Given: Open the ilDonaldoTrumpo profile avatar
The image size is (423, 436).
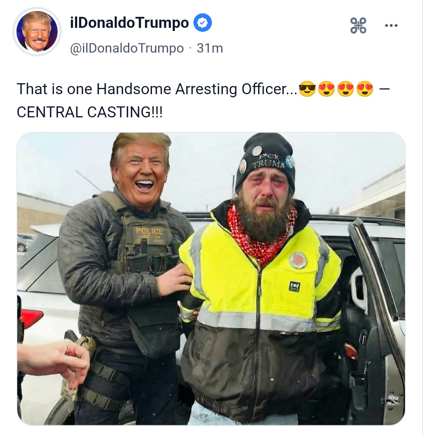Looking at the screenshot, I should pos(37,31).
